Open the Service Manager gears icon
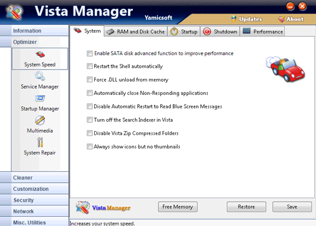The height and width of the screenshot is (226, 316). point(40,76)
